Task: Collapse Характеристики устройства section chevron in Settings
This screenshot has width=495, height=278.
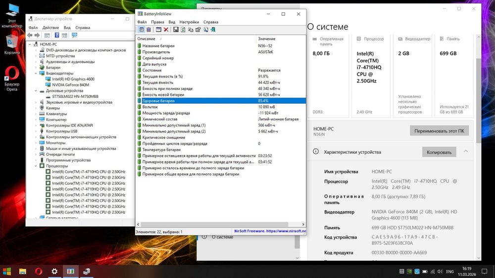Action: (466, 152)
